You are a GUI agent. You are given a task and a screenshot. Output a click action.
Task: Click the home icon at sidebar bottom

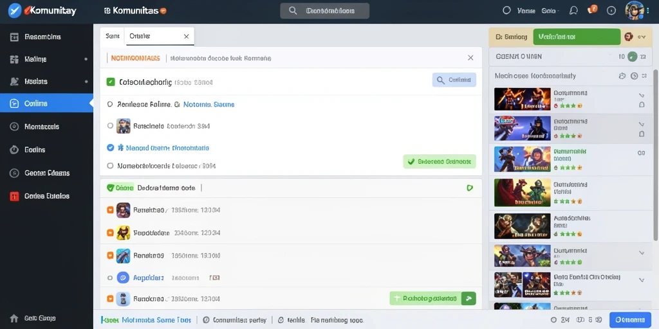[14, 318]
